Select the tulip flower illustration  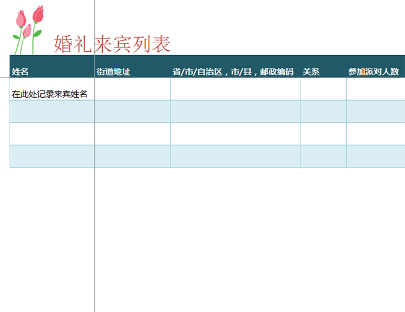click(28, 30)
